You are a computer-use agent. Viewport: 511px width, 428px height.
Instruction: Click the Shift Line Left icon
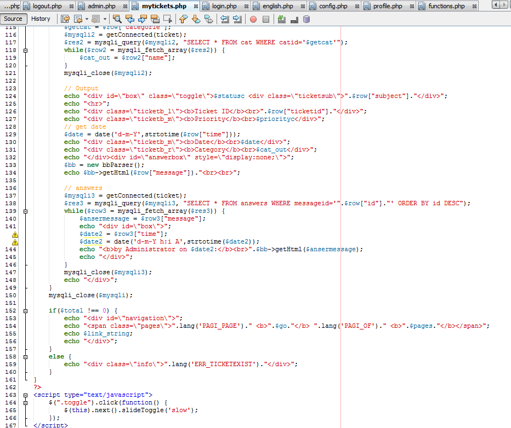pyautogui.click(x=225, y=19)
